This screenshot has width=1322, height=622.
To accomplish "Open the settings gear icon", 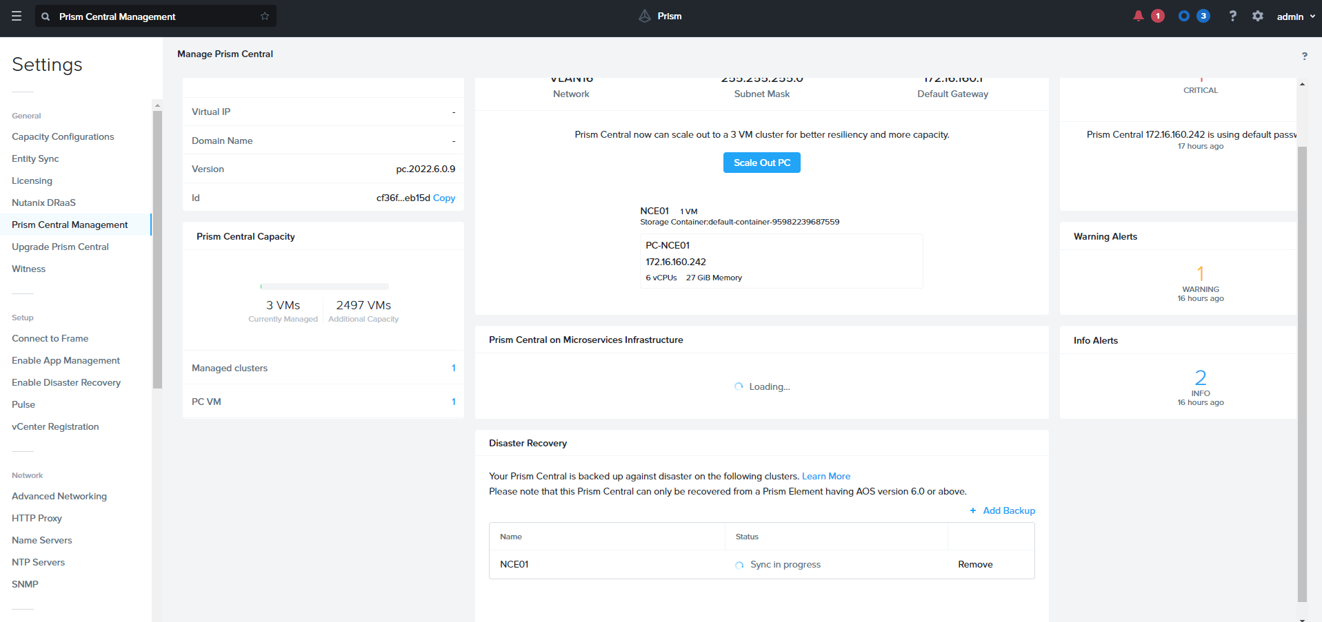I will pos(1258,16).
